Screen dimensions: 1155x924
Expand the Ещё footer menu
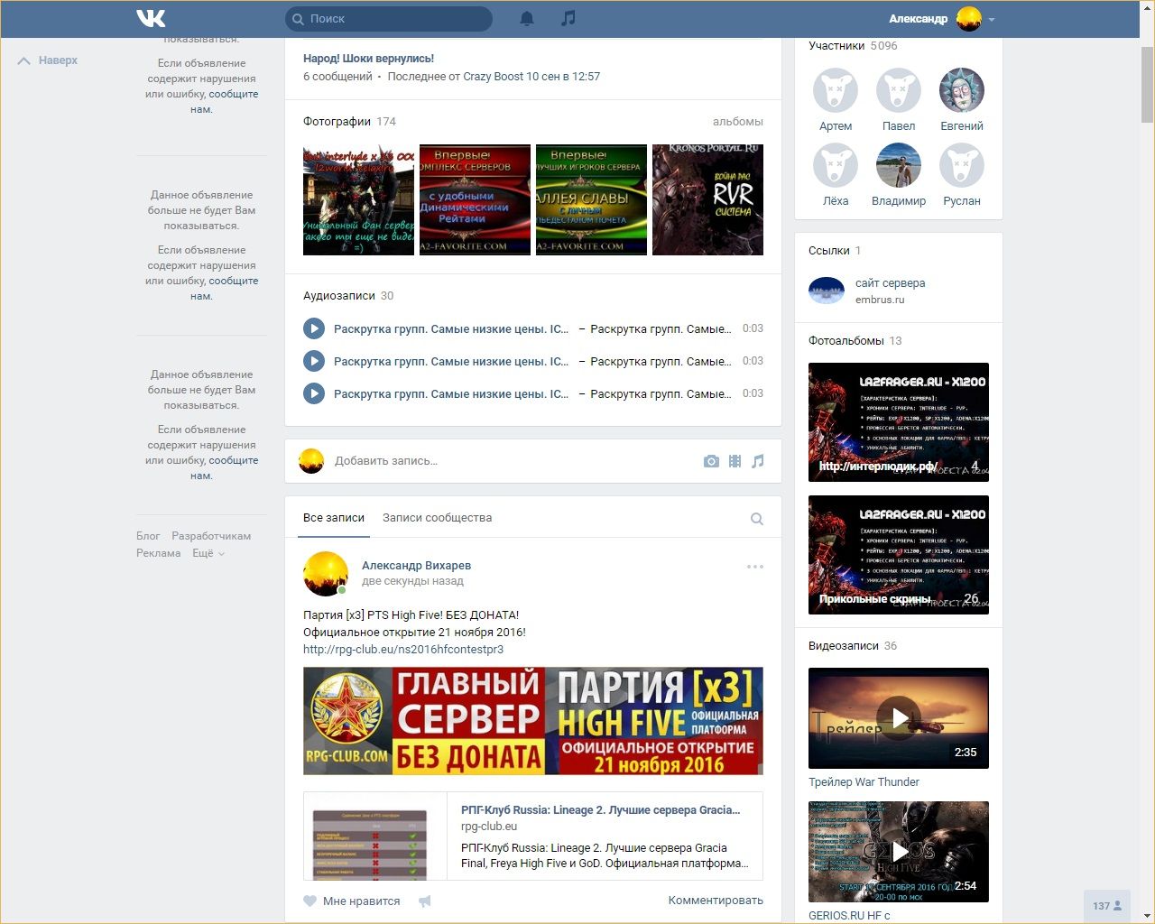(208, 553)
